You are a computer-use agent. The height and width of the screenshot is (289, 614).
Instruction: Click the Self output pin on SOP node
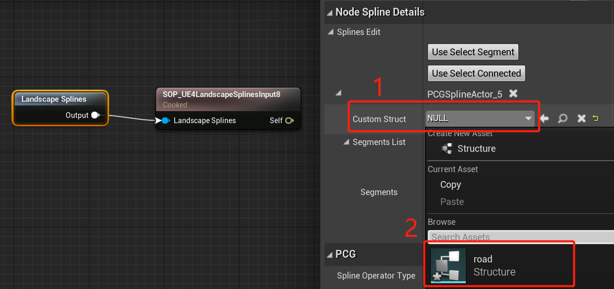[x=289, y=121]
